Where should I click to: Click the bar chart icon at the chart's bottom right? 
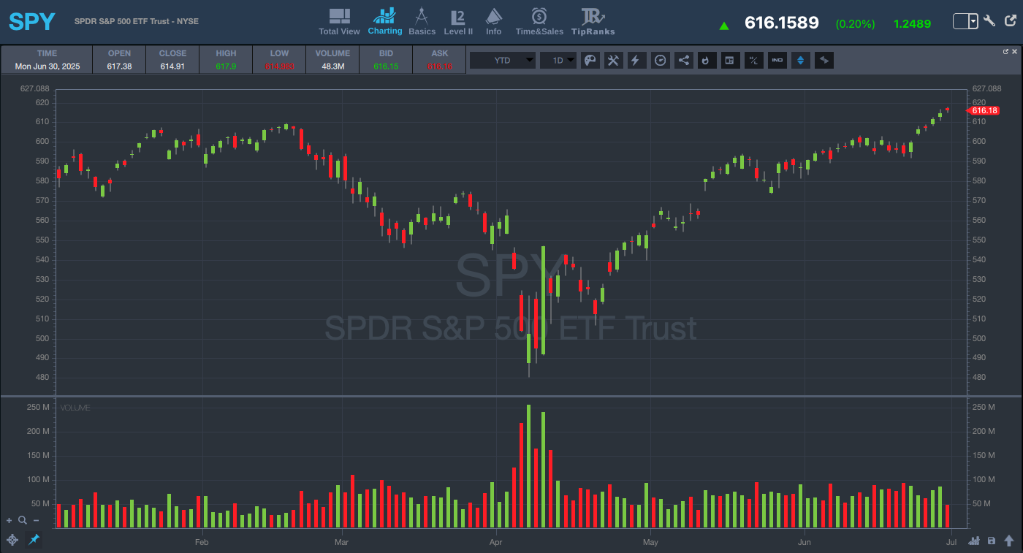973,541
